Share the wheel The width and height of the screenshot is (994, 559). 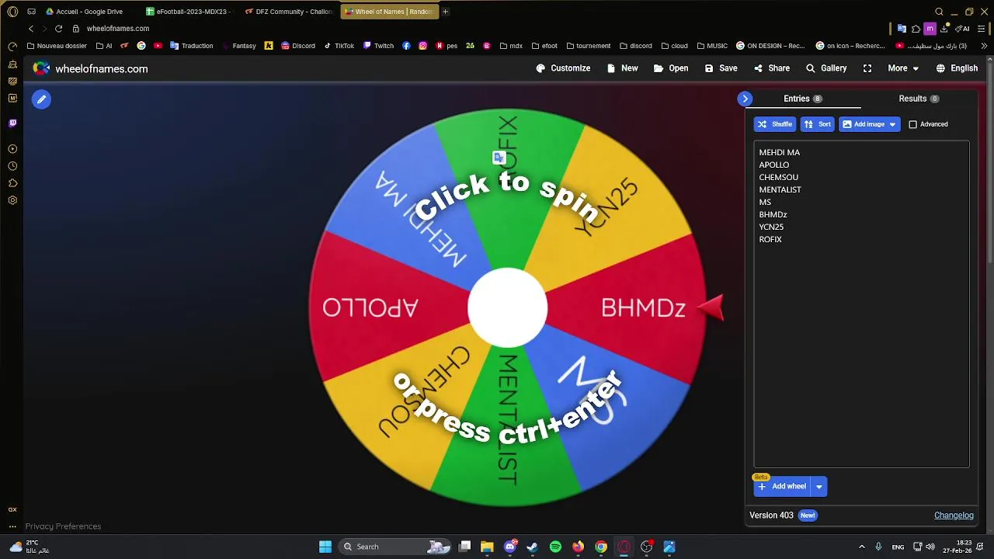pyautogui.click(x=772, y=68)
